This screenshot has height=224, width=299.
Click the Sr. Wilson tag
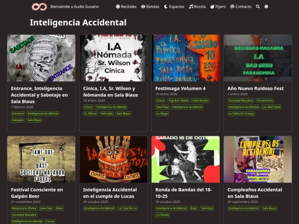tap(91, 113)
